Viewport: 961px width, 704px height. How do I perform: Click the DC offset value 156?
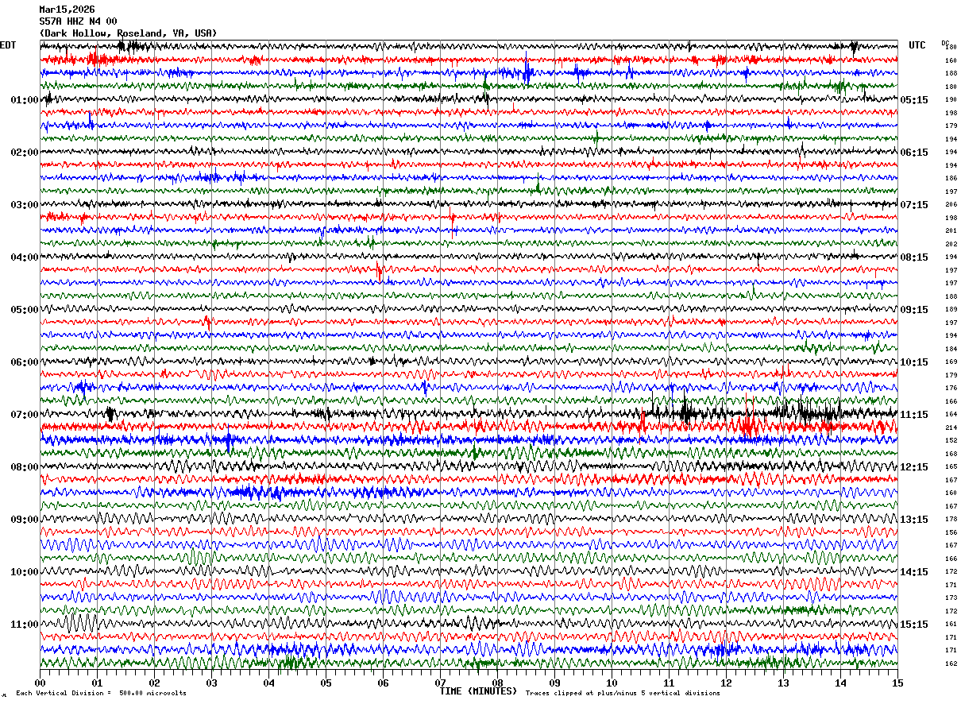click(x=951, y=532)
